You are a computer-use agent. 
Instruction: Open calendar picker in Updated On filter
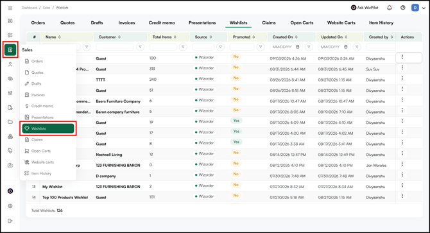[x=345, y=47]
